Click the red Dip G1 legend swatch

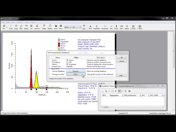click(x=59, y=44)
